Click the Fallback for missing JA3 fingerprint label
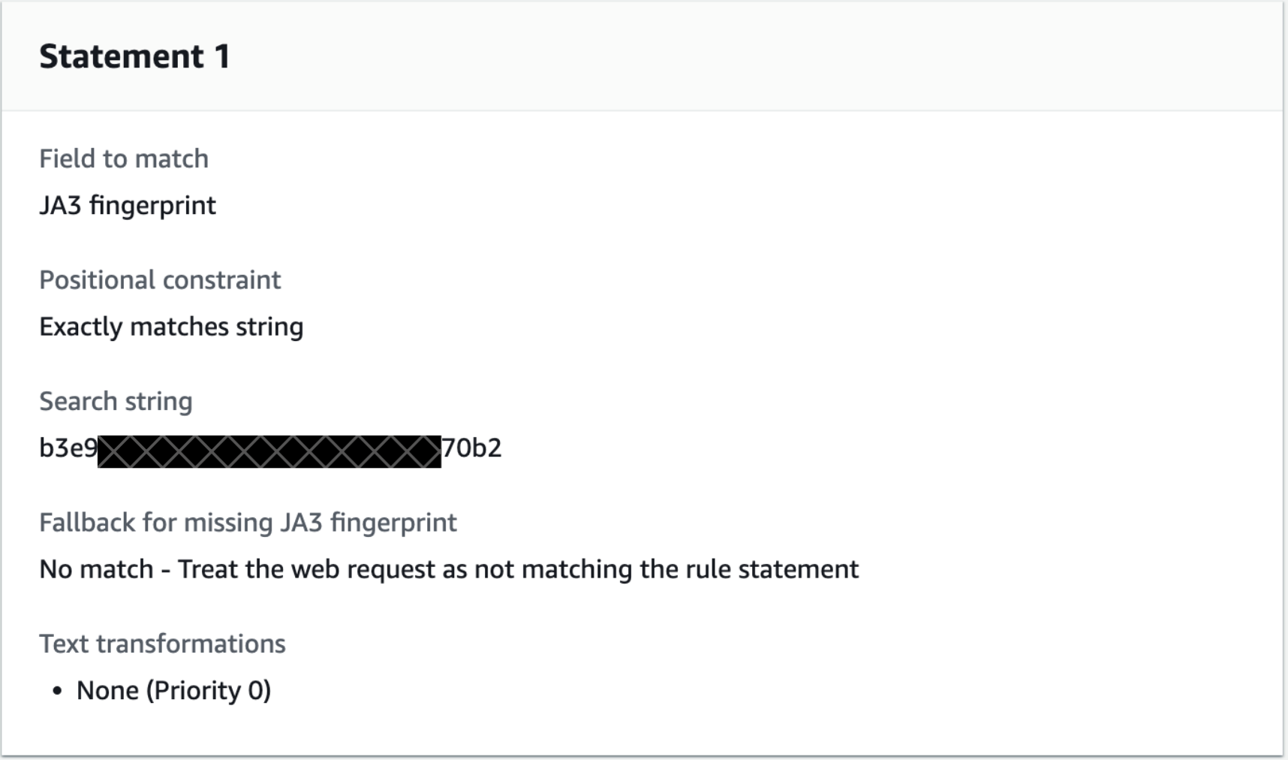The height and width of the screenshot is (760, 1288). [248, 522]
